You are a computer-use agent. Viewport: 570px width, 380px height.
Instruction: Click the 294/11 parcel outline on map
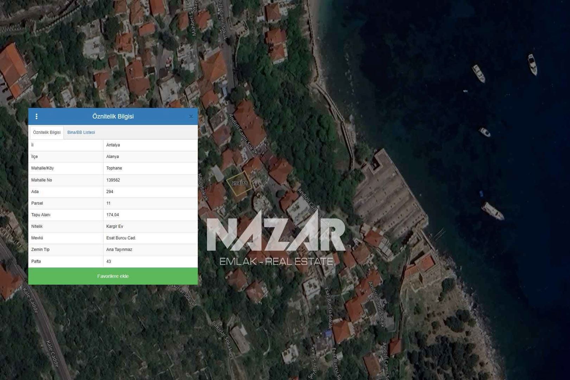tap(239, 183)
